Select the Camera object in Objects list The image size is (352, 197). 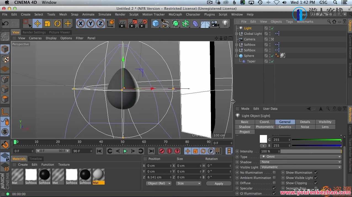tap(249, 39)
